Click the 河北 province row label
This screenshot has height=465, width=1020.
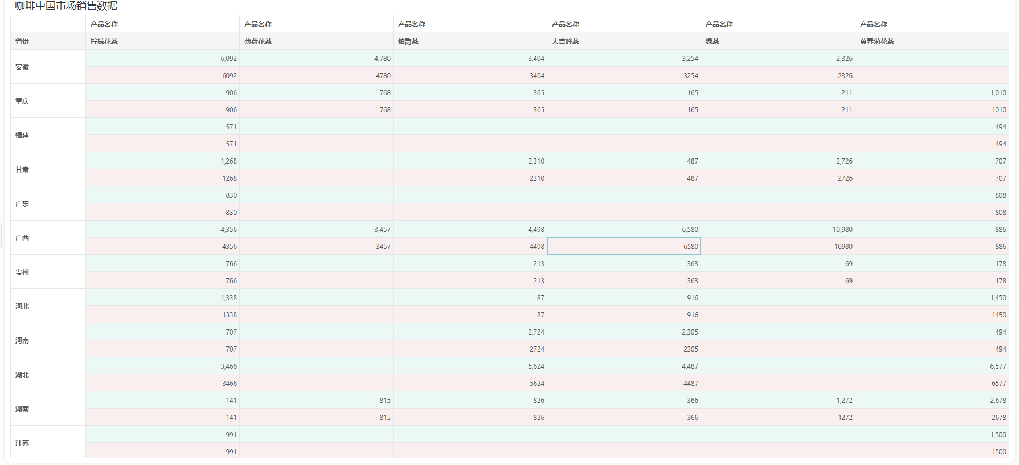tap(48, 306)
